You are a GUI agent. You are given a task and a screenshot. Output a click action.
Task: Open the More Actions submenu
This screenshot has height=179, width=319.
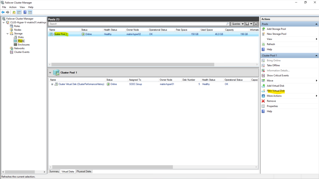(274, 96)
